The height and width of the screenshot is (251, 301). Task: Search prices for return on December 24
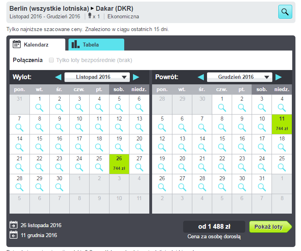[x=262, y=164]
